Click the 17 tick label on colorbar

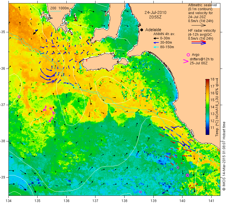tap(212, 86)
